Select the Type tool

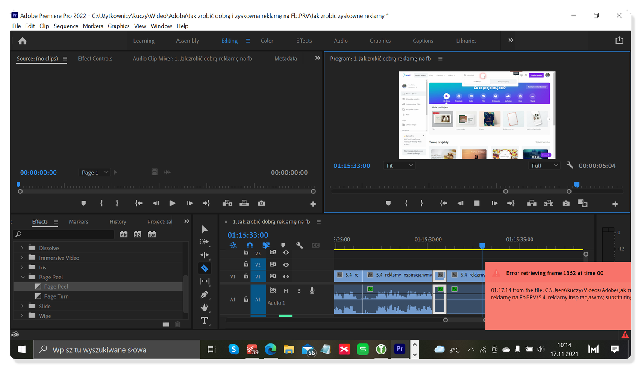205,320
